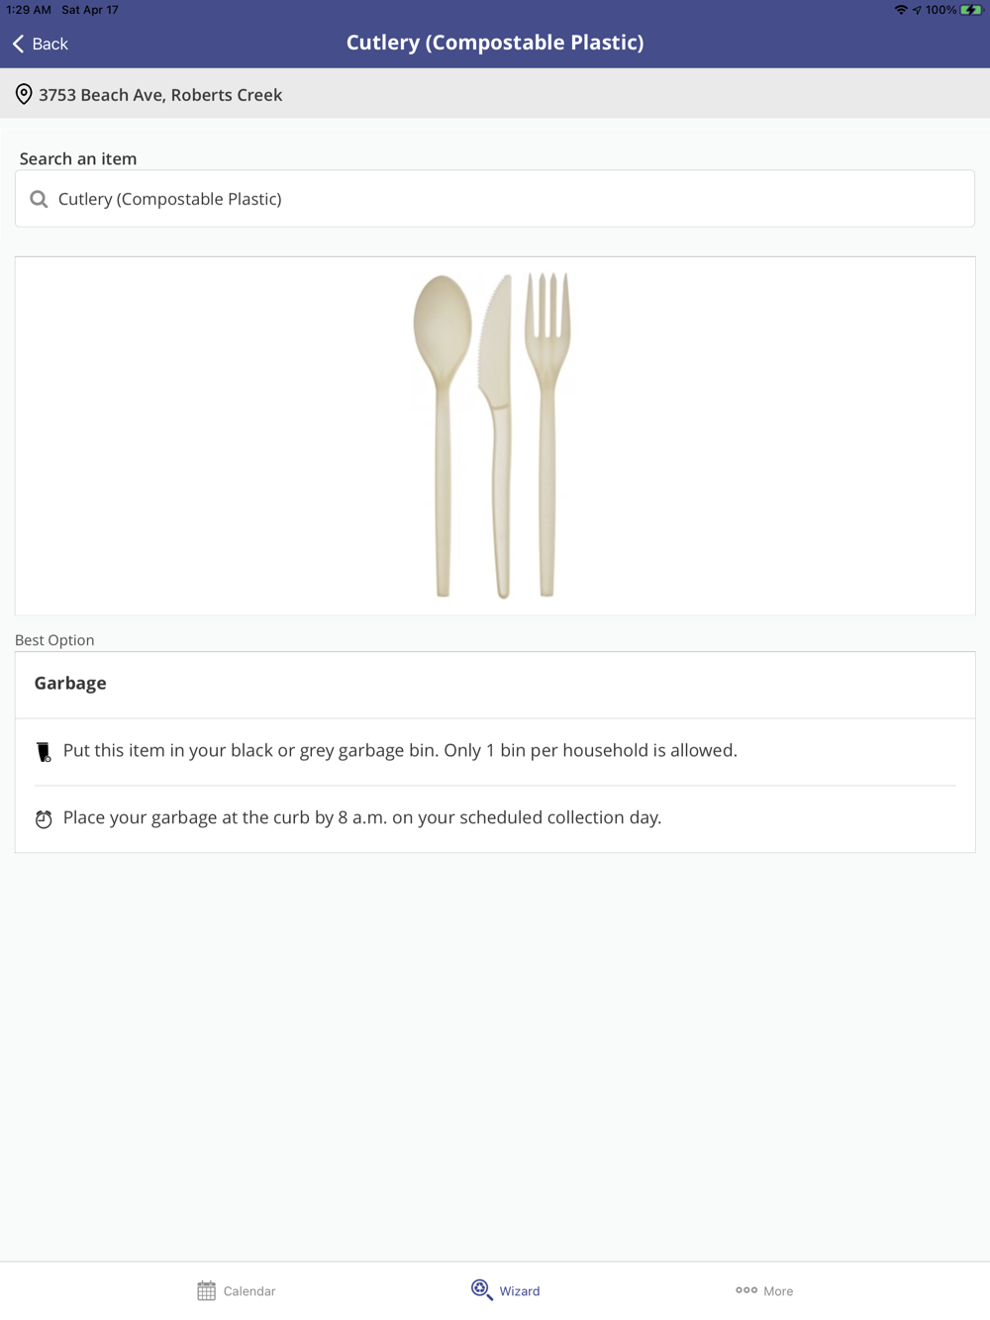Click the curb by 8 a.m. instruction

pyautogui.click(x=362, y=817)
